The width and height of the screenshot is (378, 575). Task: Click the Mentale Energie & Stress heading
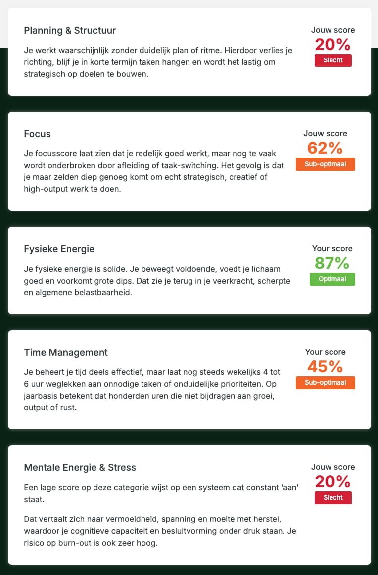coord(80,467)
